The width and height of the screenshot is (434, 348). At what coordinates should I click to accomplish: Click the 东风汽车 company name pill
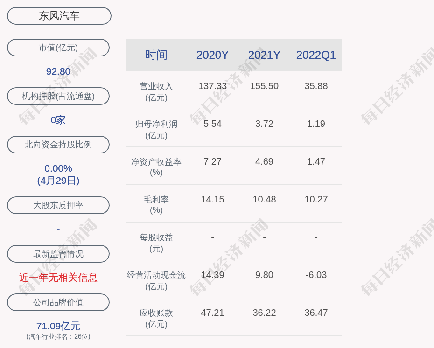(59, 16)
